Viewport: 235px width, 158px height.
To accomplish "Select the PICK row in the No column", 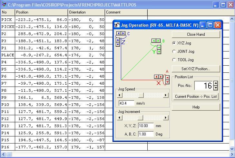I will (x=8, y=20).
